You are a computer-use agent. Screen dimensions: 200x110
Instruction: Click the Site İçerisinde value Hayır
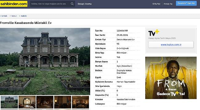click(x=119, y=86)
